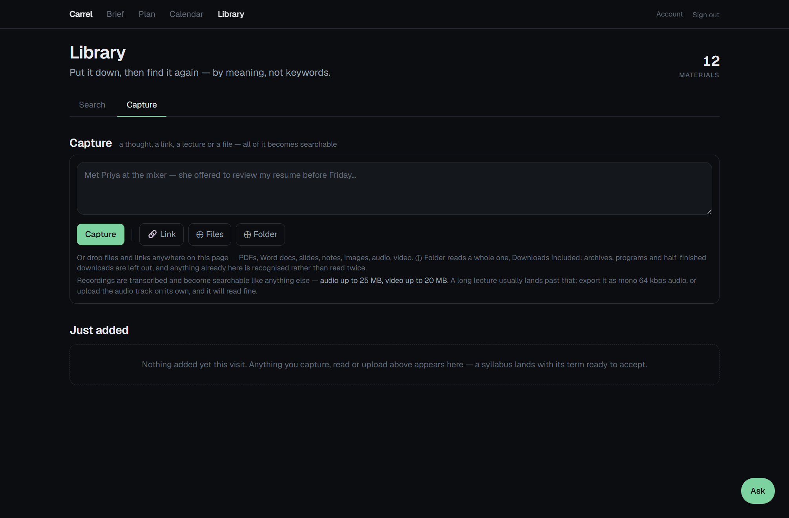Click Sign out
The width and height of the screenshot is (789, 518).
706,15
